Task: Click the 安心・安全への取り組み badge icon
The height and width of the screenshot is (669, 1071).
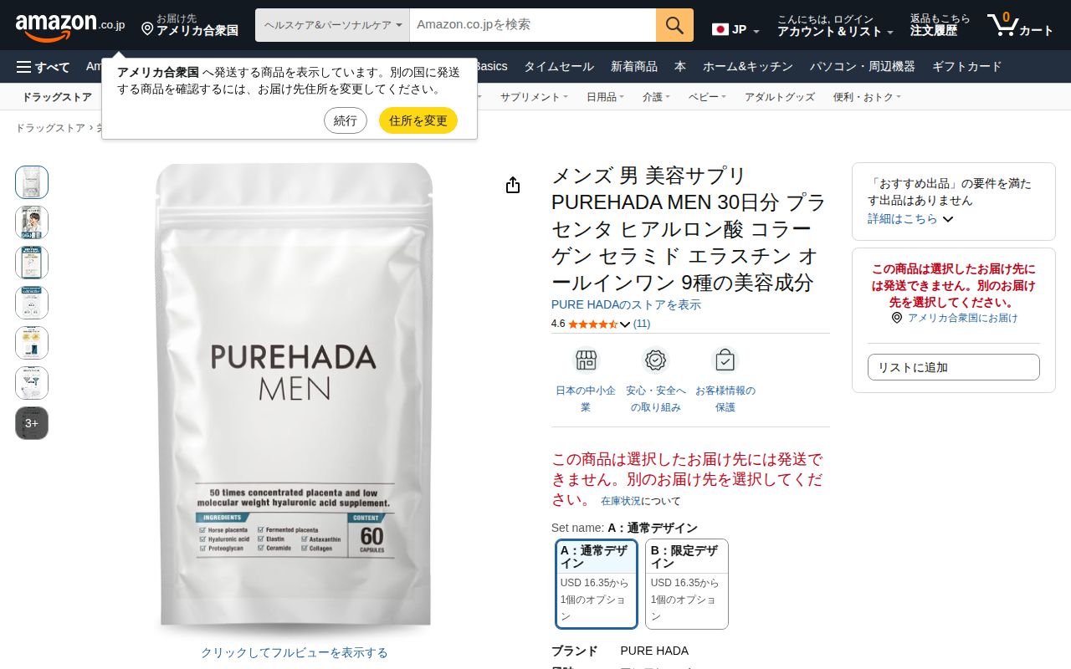Action: (655, 360)
